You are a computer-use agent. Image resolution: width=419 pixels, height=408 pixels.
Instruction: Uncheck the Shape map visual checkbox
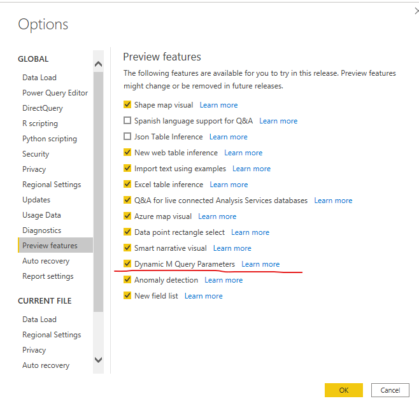127,104
